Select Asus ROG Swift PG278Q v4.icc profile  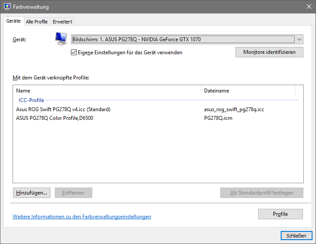click(x=63, y=109)
